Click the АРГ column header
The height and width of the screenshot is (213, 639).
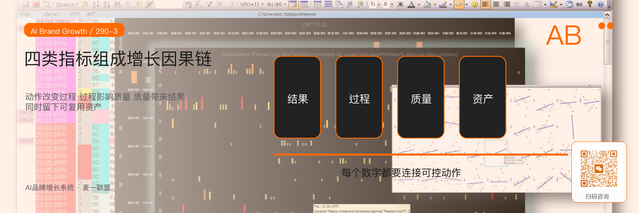pyautogui.click(x=91, y=14)
